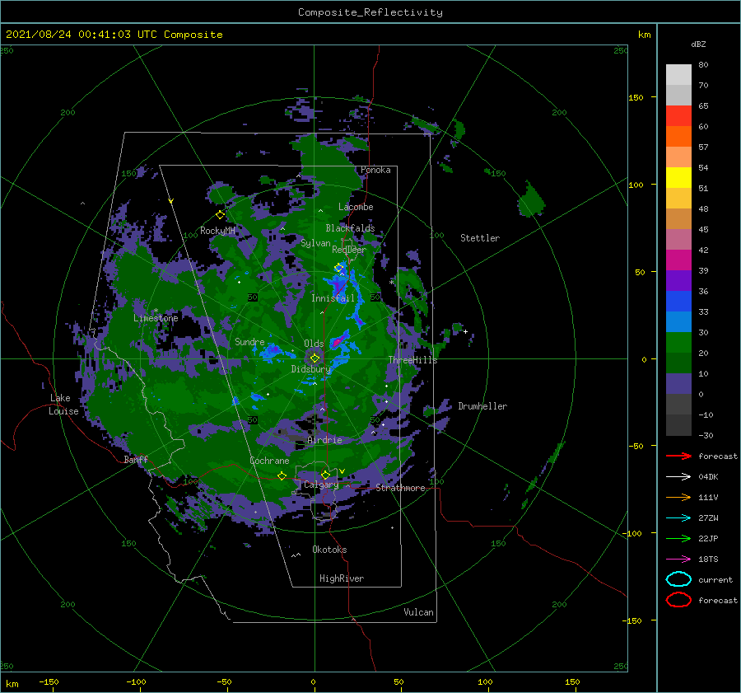Click the red forecast ellipse icon
741x693 pixels.
pyautogui.click(x=678, y=600)
